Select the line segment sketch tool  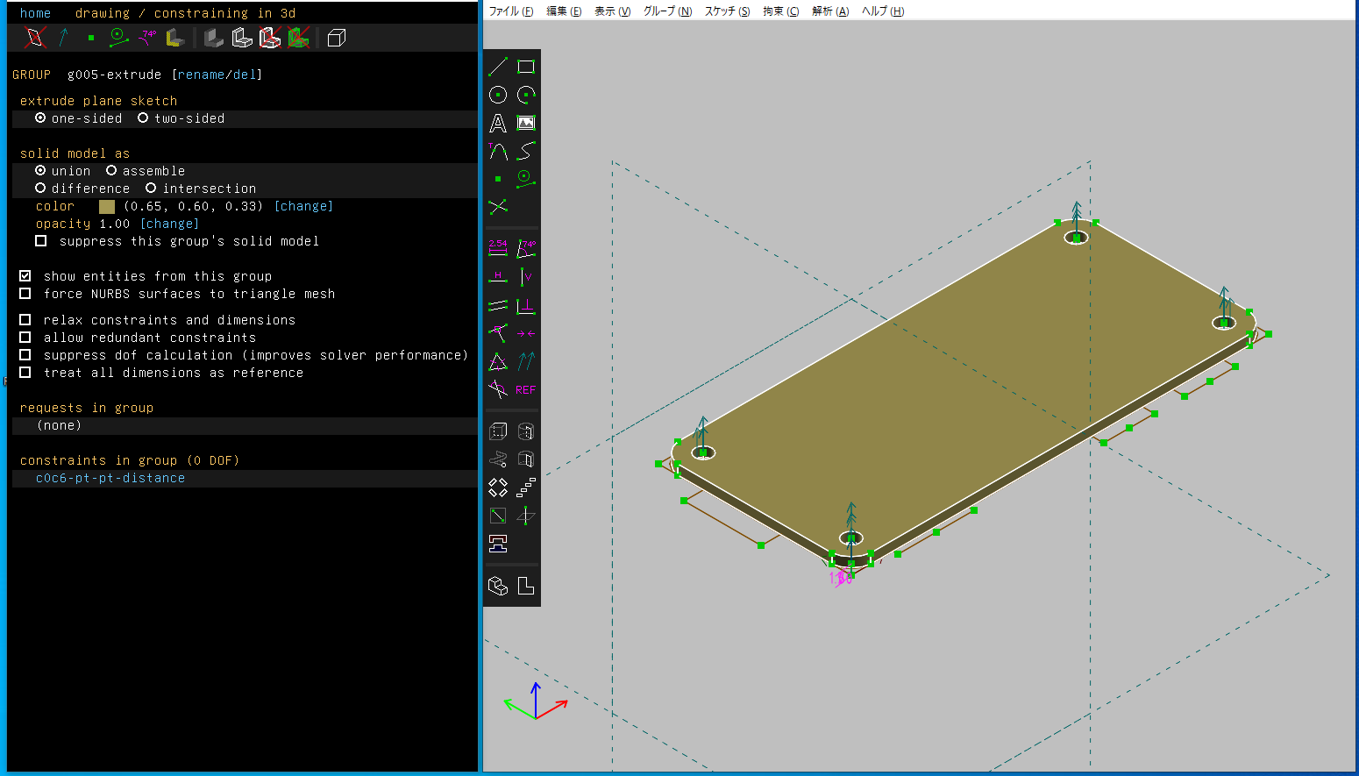tap(498, 67)
